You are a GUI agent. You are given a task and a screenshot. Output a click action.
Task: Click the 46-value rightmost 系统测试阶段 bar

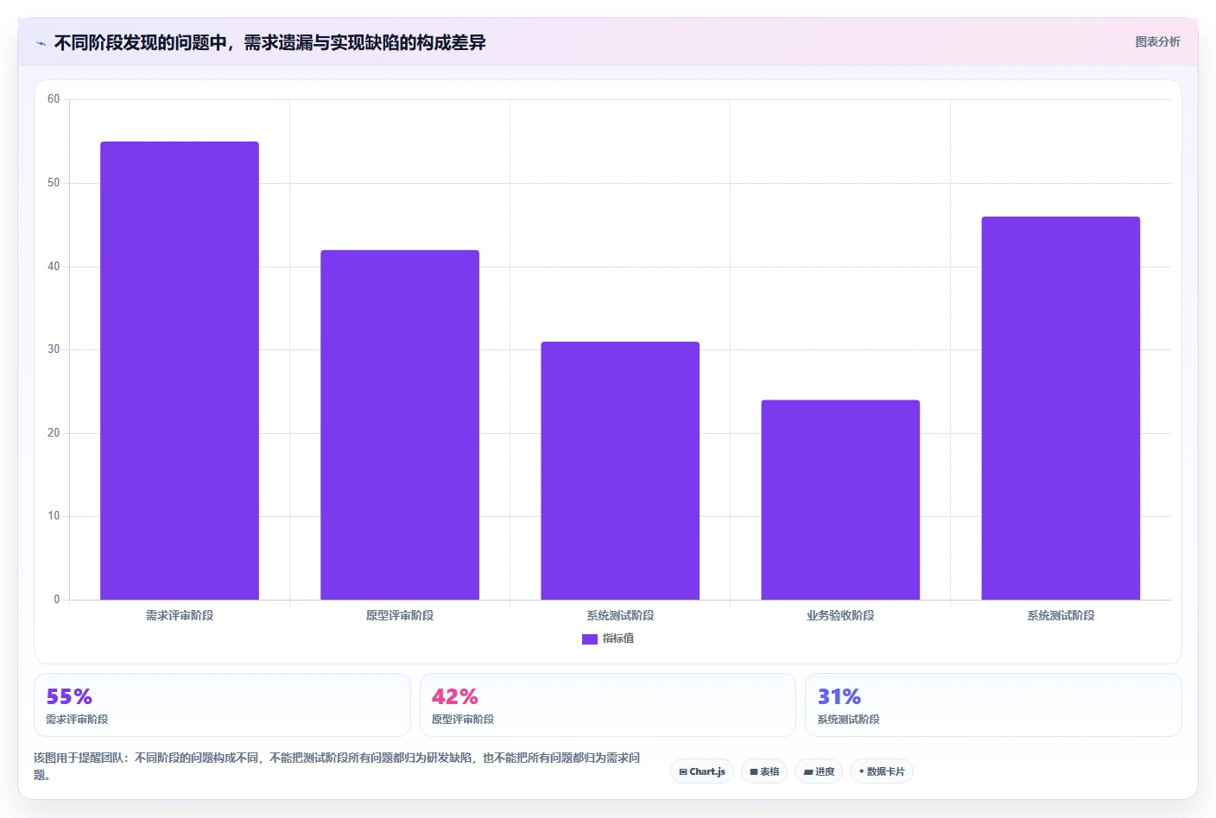[x=1061, y=408]
